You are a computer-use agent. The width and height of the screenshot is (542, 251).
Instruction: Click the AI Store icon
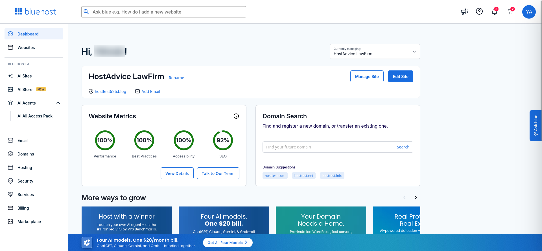point(10,89)
